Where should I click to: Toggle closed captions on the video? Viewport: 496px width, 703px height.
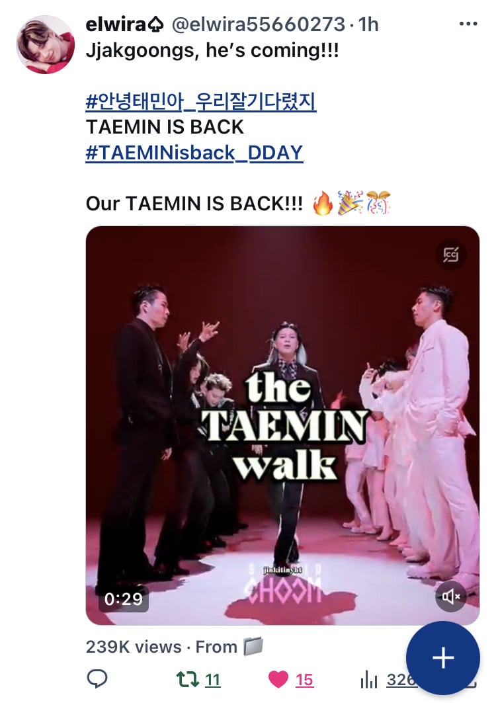[451, 255]
